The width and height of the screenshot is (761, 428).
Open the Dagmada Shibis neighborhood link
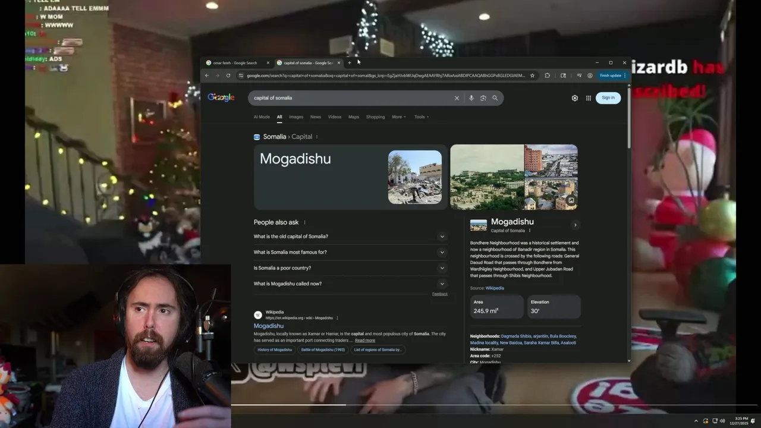pyautogui.click(x=516, y=336)
